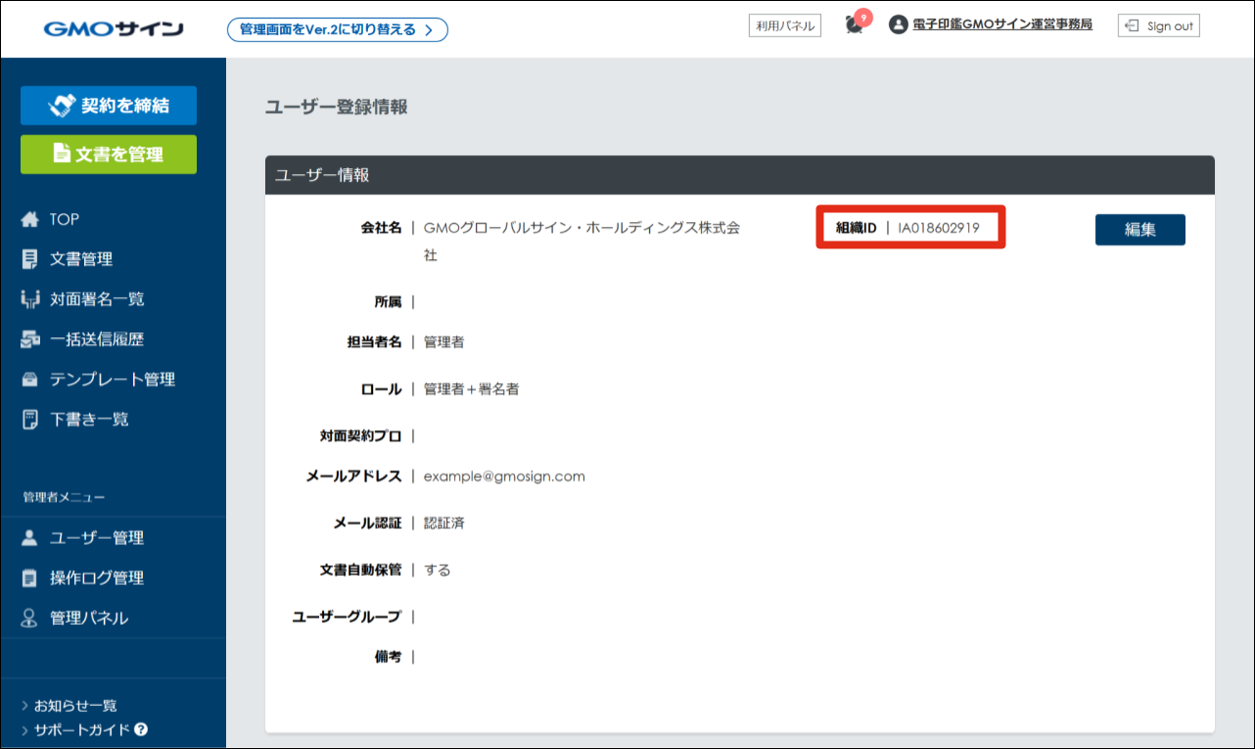Click the GMOサイン logo
The width and height of the screenshot is (1255, 749).
tap(114, 28)
